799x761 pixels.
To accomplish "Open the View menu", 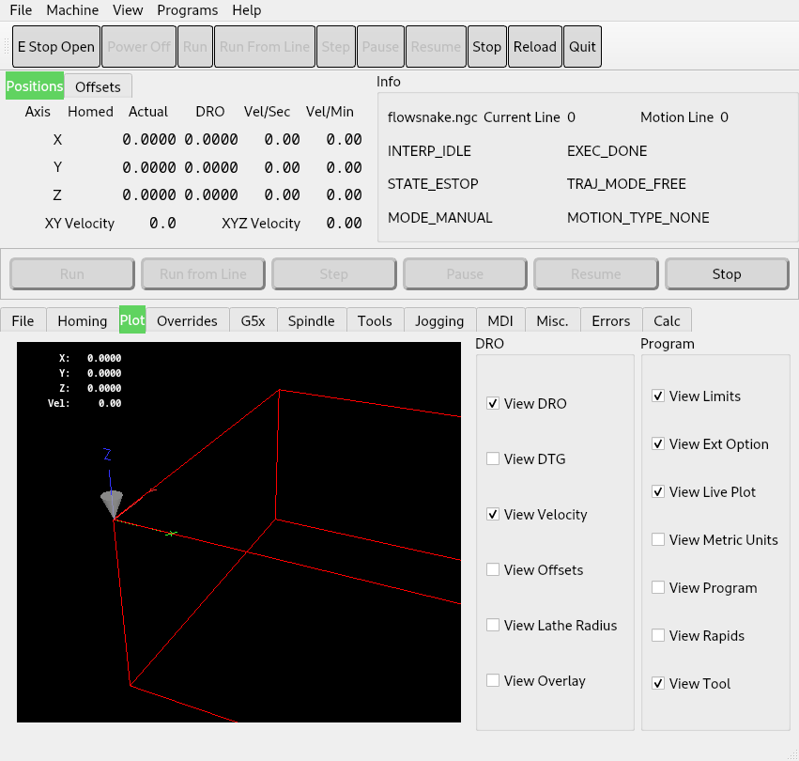I will point(128,10).
